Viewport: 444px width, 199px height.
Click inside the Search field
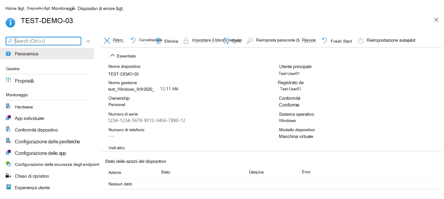point(43,41)
